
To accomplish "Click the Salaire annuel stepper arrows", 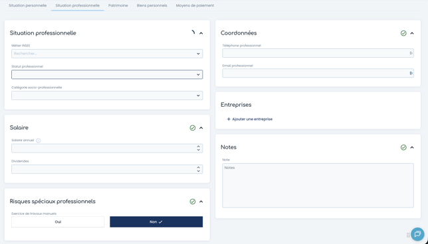I will [199, 148].
